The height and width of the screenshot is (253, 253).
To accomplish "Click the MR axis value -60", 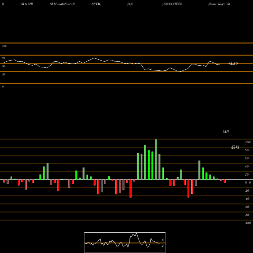I will point(247,207).
